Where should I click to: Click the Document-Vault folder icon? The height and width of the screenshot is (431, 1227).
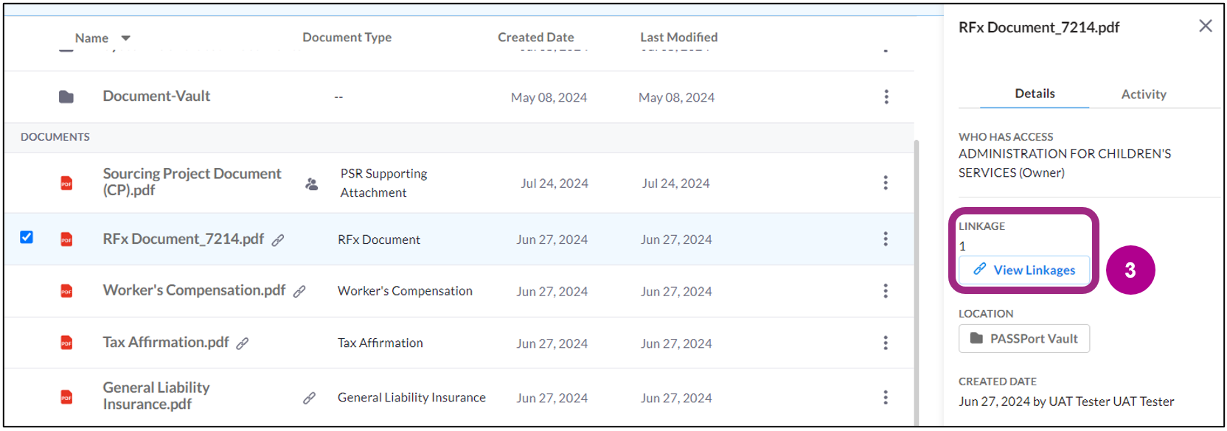pyautogui.click(x=66, y=97)
